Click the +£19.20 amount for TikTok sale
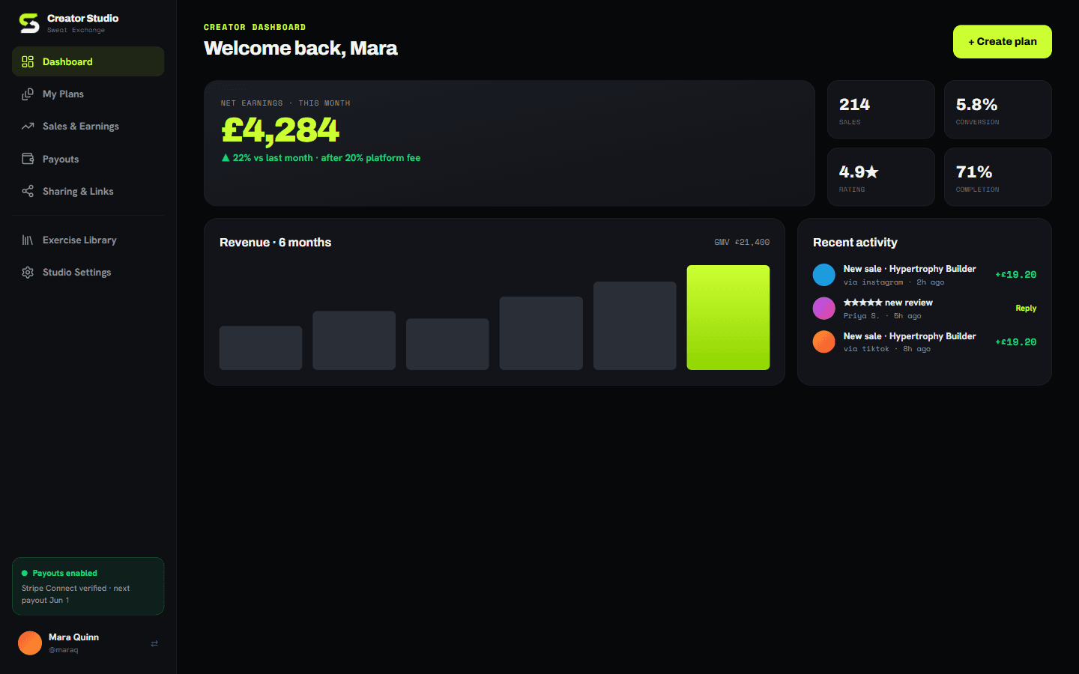This screenshot has width=1079, height=674. [x=1016, y=341]
